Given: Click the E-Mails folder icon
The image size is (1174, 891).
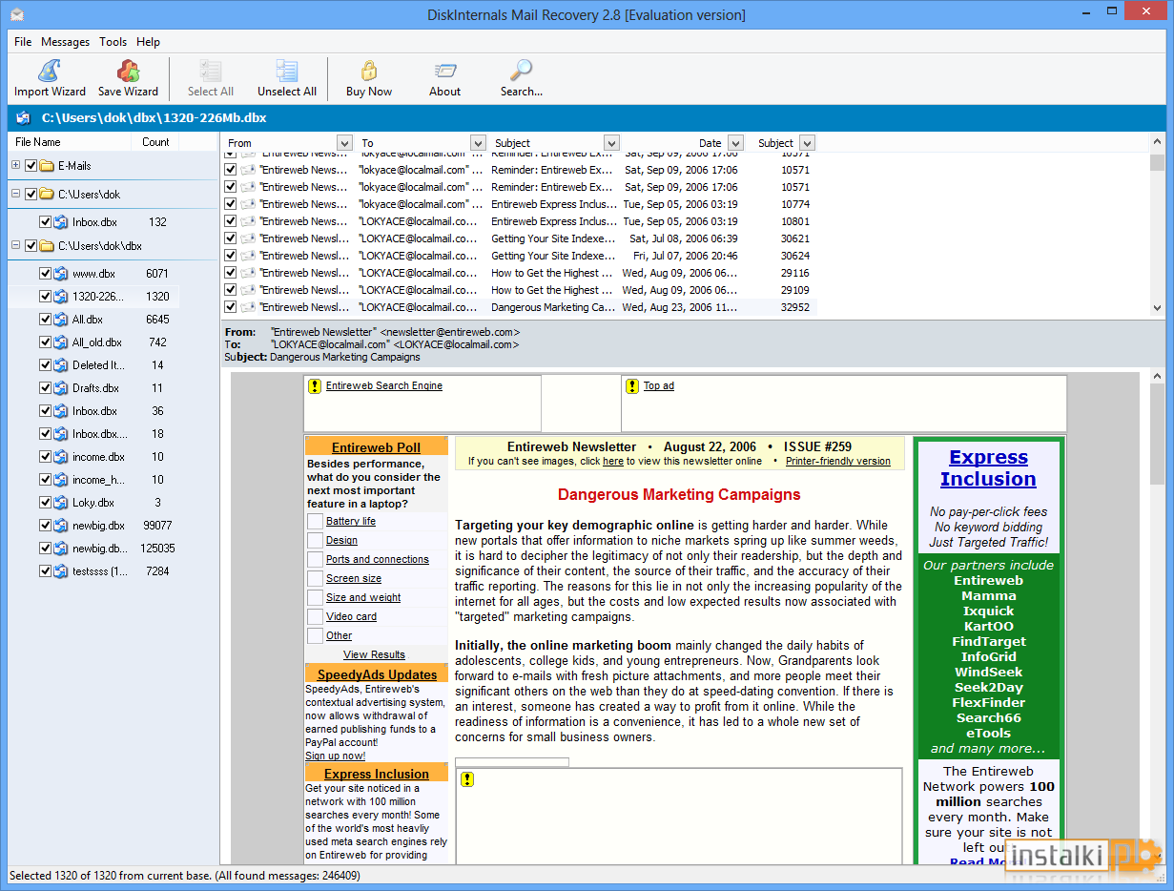Looking at the screenshot, I should [x=47, y=166].
